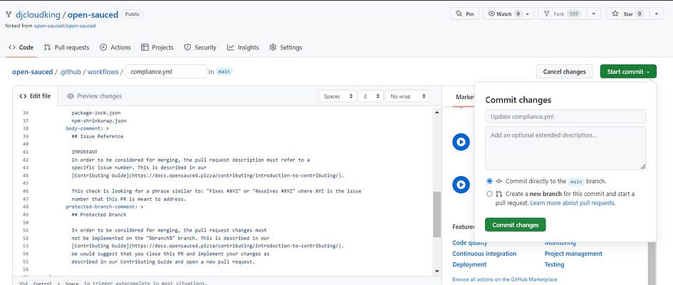Open the Insights tab
This screenshot has height=285, width=673.
point(243,48)
